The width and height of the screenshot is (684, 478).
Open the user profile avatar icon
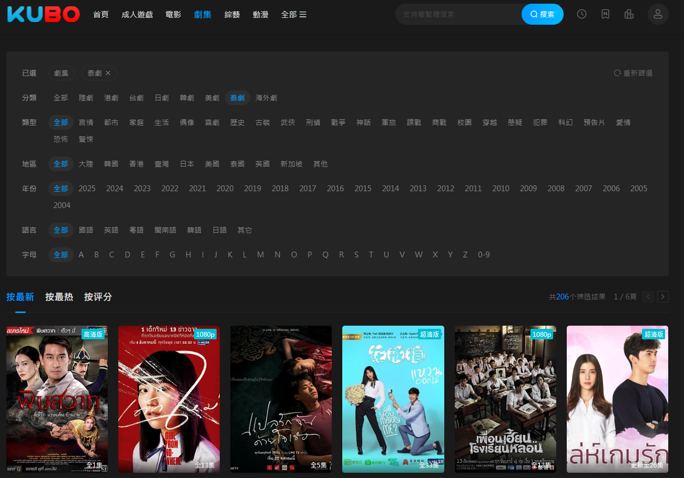(658, 14)
